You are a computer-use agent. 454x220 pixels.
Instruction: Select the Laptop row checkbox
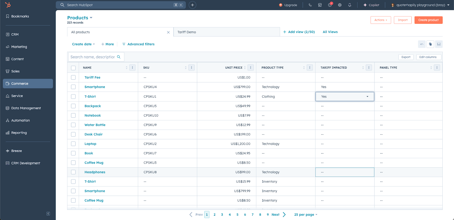(x=73, y=144)
